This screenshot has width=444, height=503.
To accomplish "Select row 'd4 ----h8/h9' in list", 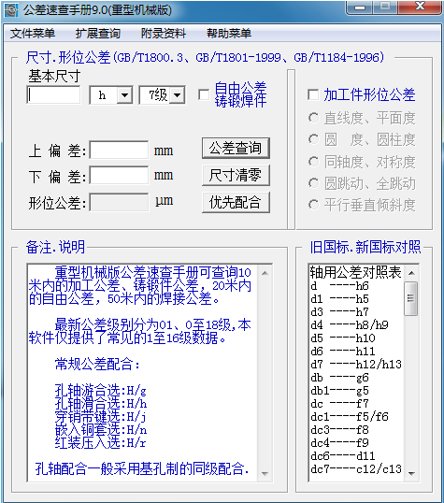I will click(350, 325).
